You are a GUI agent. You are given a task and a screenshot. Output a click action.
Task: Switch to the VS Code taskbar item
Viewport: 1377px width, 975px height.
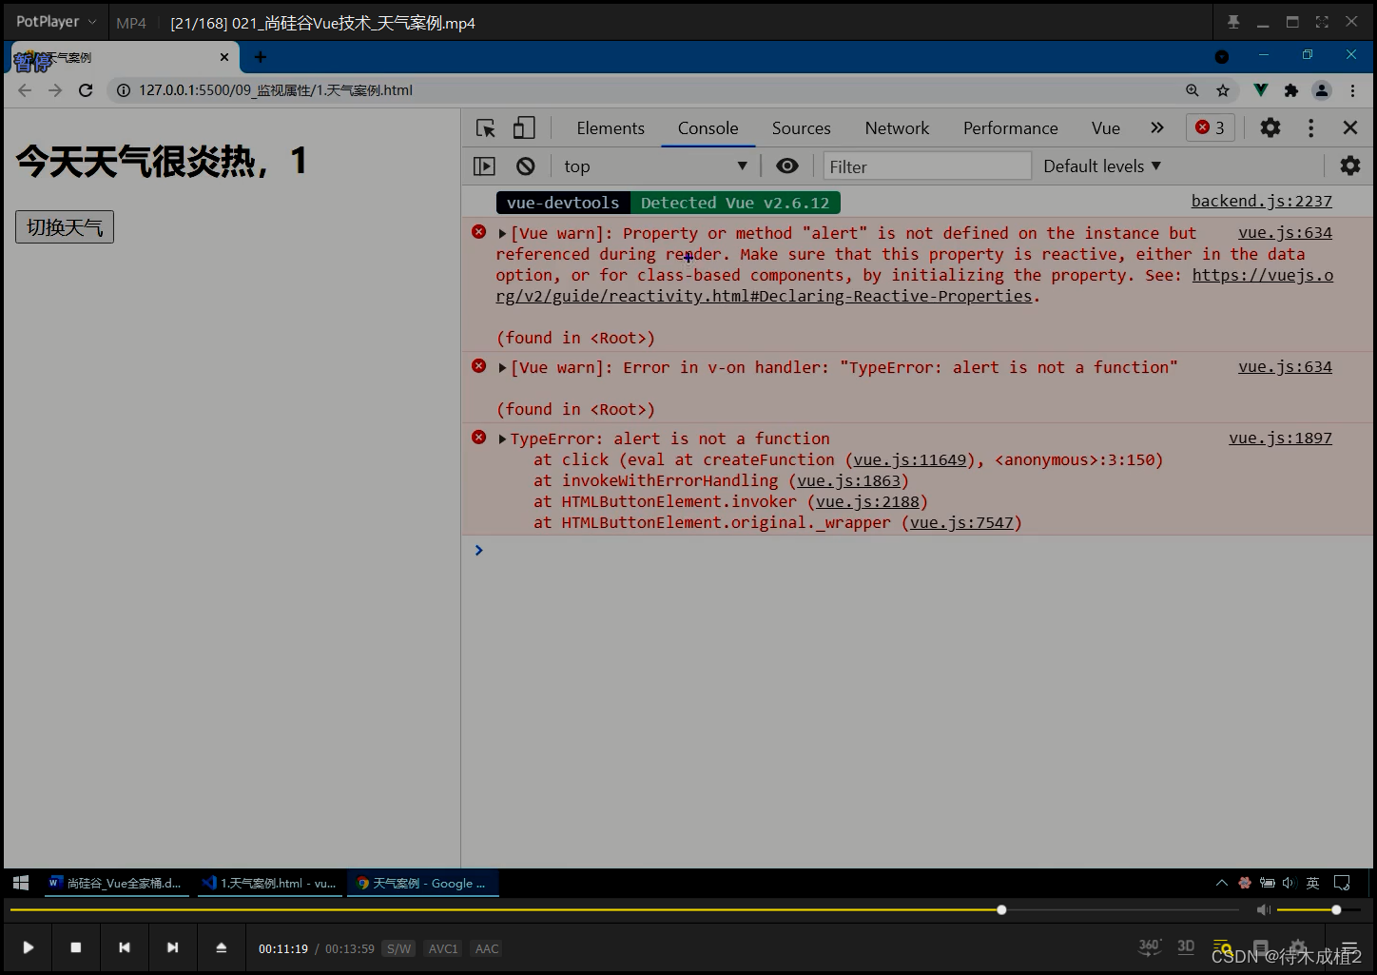(269, 883)
